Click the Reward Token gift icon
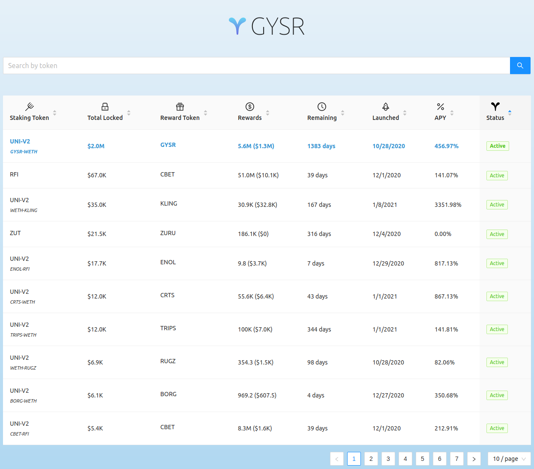This screenshot has height=469, width=534. point(180,107)
